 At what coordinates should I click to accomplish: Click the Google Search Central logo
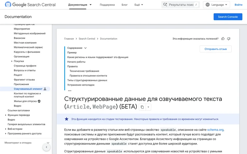tap(30, 5)
